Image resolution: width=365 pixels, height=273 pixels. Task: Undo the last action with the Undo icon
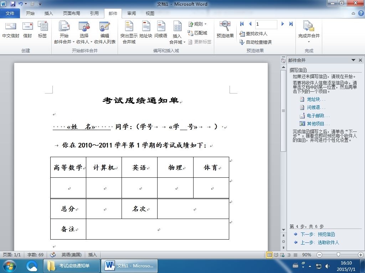(20, 4)
